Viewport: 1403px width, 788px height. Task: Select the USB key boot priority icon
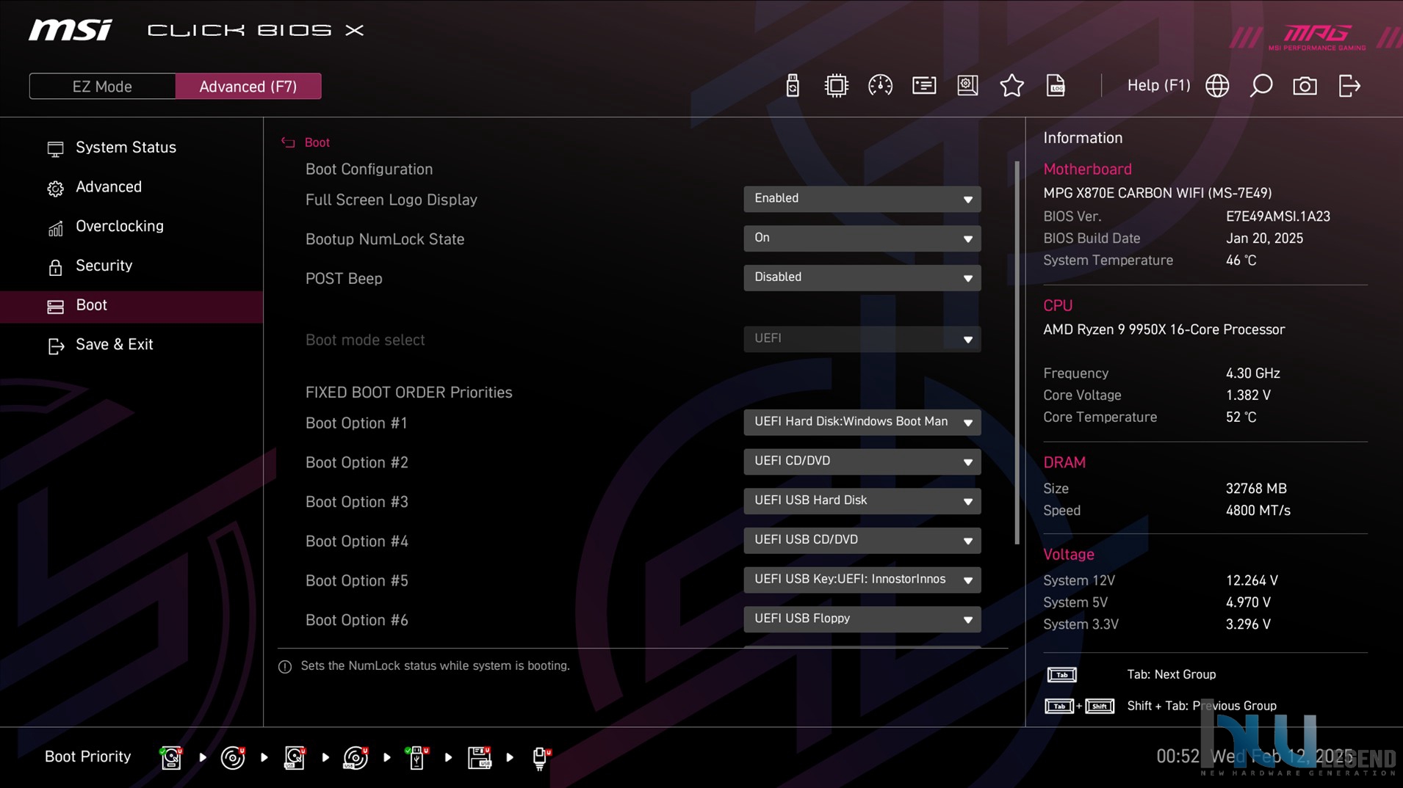[417, 757]
